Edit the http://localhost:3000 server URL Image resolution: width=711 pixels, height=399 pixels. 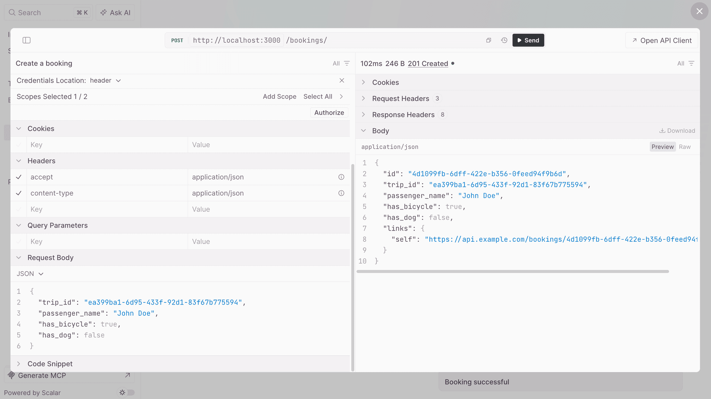(x=236, y=40)
